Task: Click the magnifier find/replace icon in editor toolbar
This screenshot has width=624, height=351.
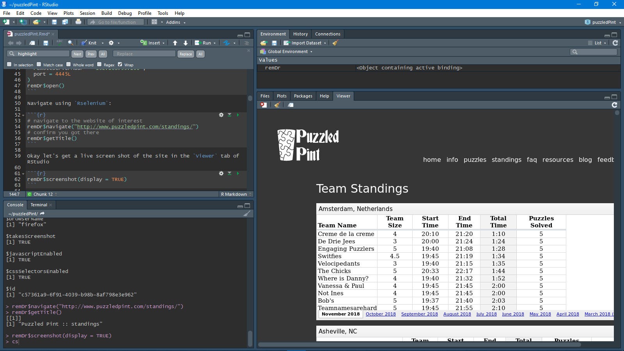Action: click(x=71, y=43)
